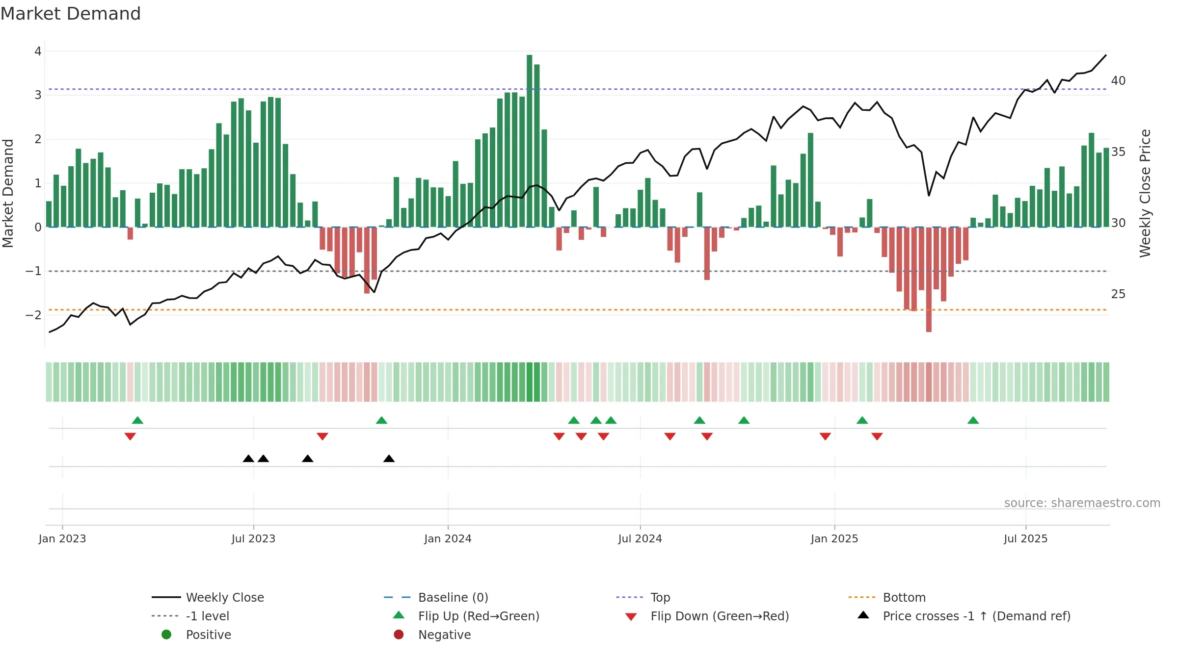Click green Flip Up triangle near November 2023
The height and width of the screenshot is (662, 1178).
(381, 420)
